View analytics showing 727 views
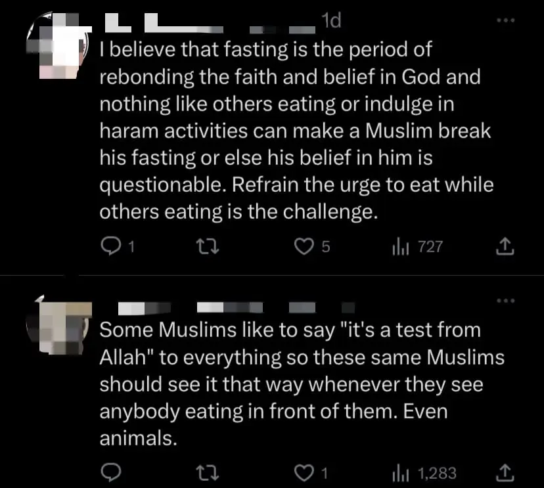The image size is (544, 488). (400, 247)
